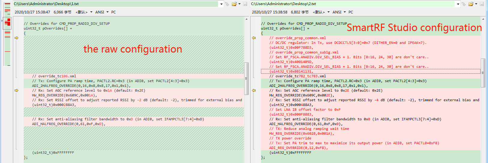This screenshot has height=163, width=488.
Task: Expand right file path history dropdown
Action: click(x=458, y=4)
